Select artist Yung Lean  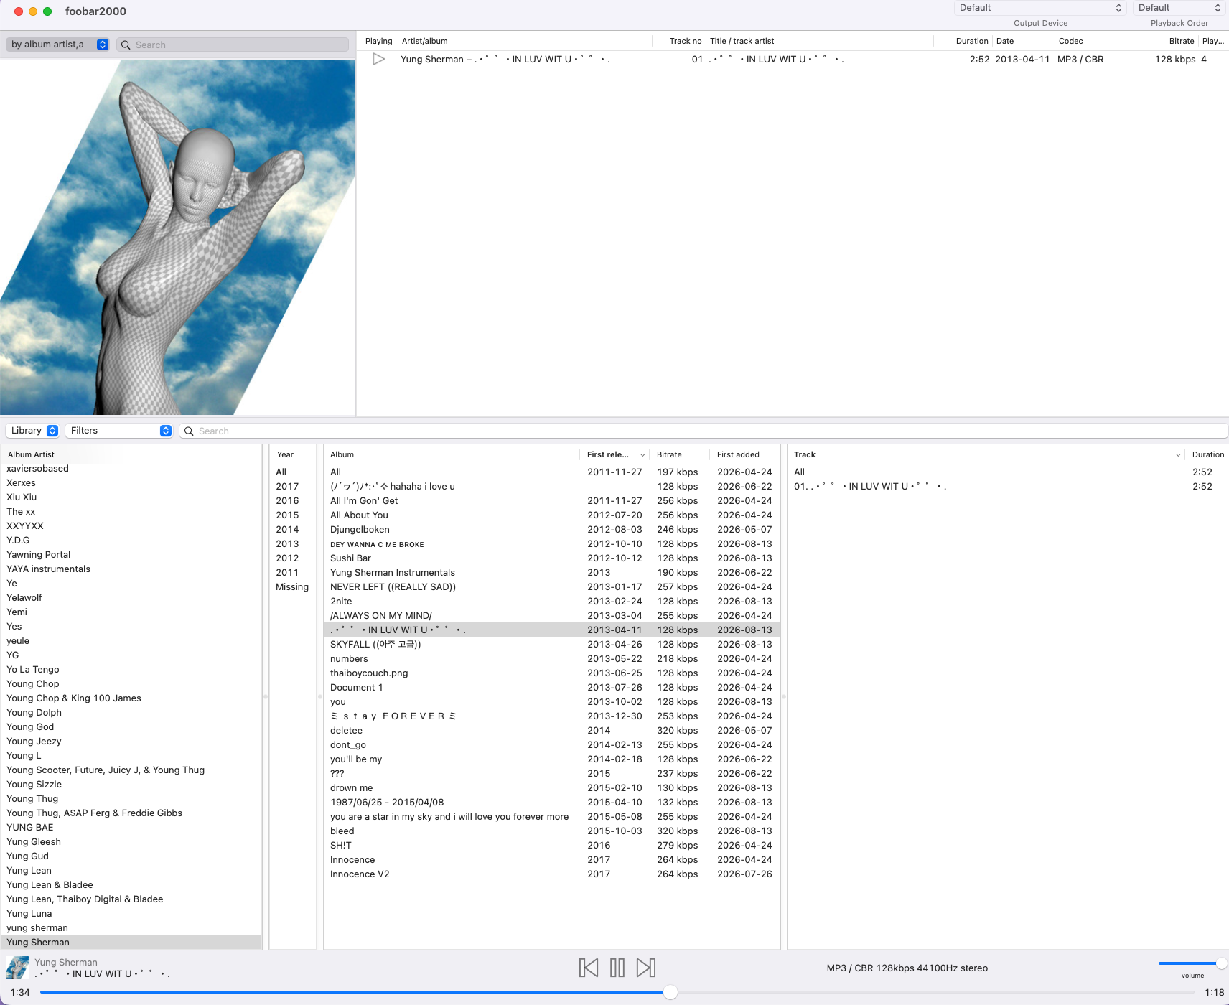(x=131, y=870)
